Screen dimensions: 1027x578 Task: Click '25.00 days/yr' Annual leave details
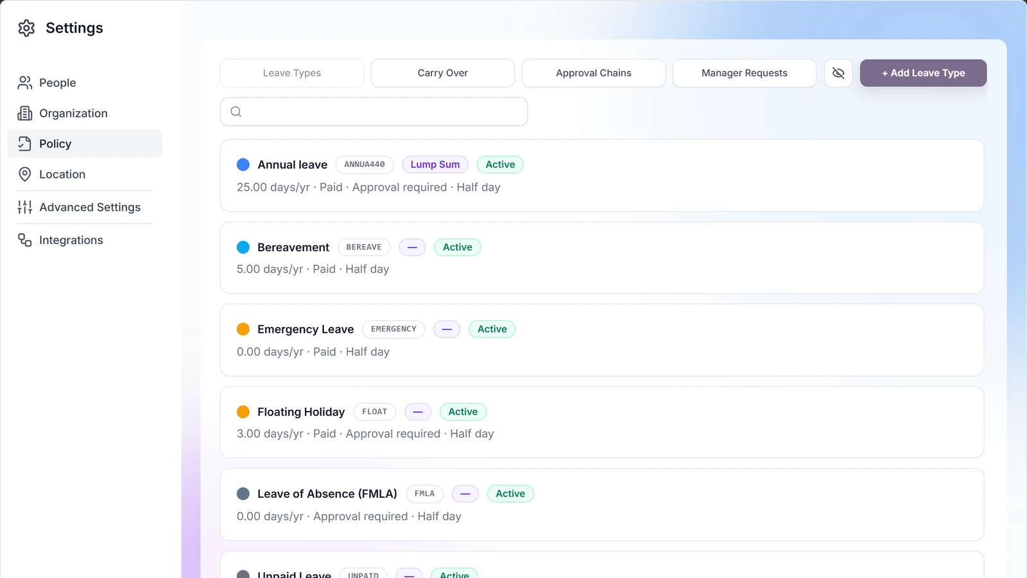368,188
